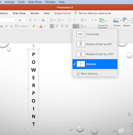
Task: Click the line spacing icon
Action: 82,20
